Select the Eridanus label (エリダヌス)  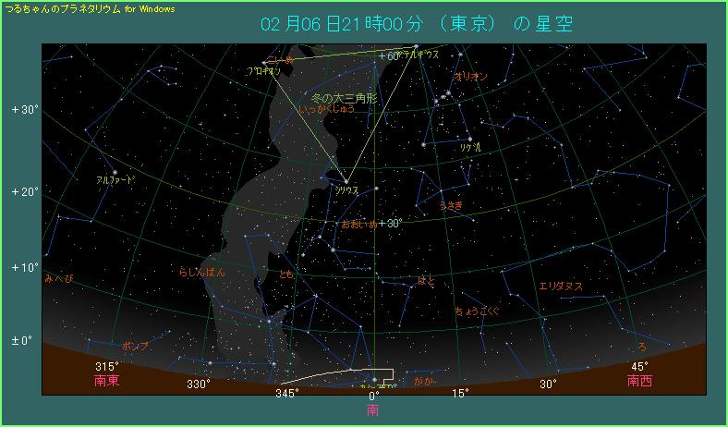561,286
